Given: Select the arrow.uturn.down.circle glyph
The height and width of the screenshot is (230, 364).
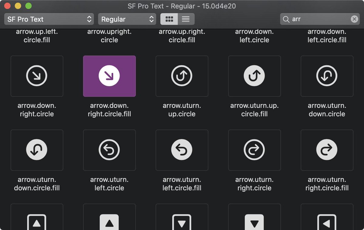Looking at the screenshot, I should (327, 76).
